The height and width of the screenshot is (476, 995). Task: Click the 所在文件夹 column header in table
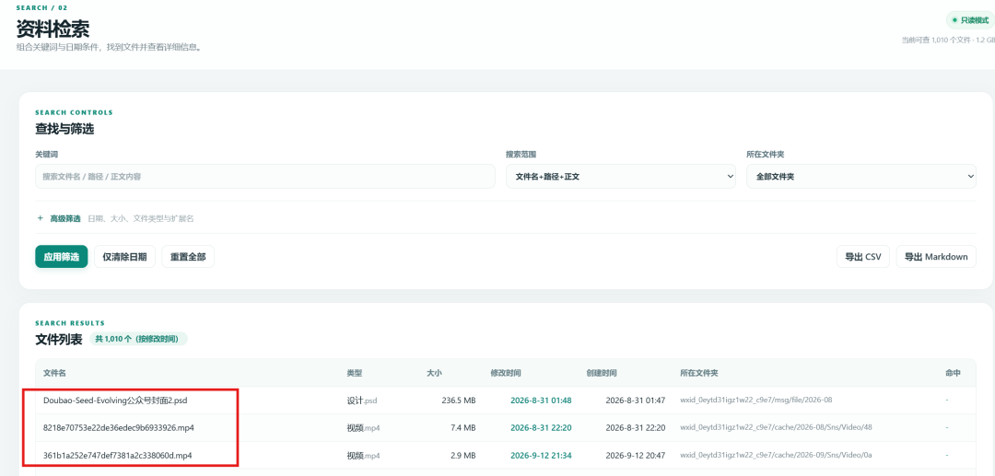[699, 373]
